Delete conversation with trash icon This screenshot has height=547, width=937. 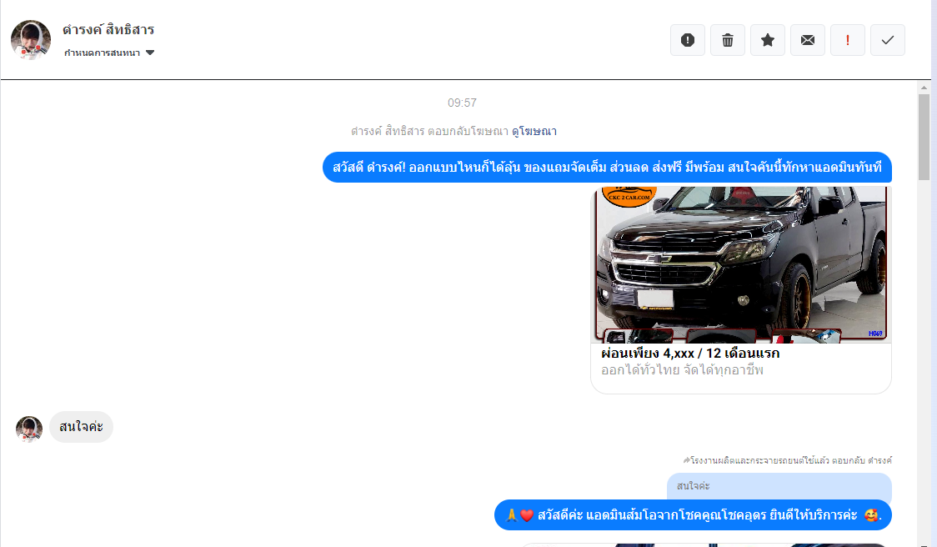click(727, 40)
